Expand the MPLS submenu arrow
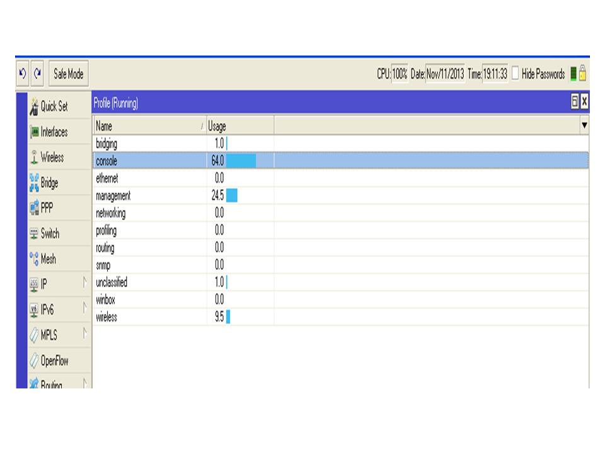This screenshot has width=605, height=454. (x=85, y=333)
